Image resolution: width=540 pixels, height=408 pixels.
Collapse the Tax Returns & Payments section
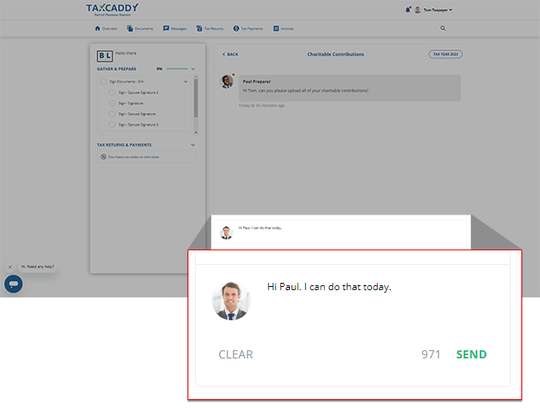(x=193, y=145)
